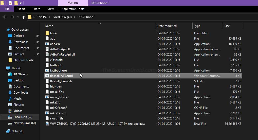Select the flashall_AFT.cmd file icon
The image size is (258, 140).
pos(47,76)
